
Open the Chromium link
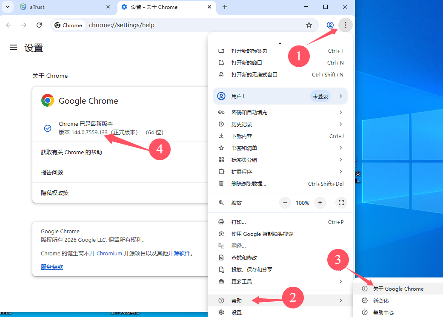[109, 253]
